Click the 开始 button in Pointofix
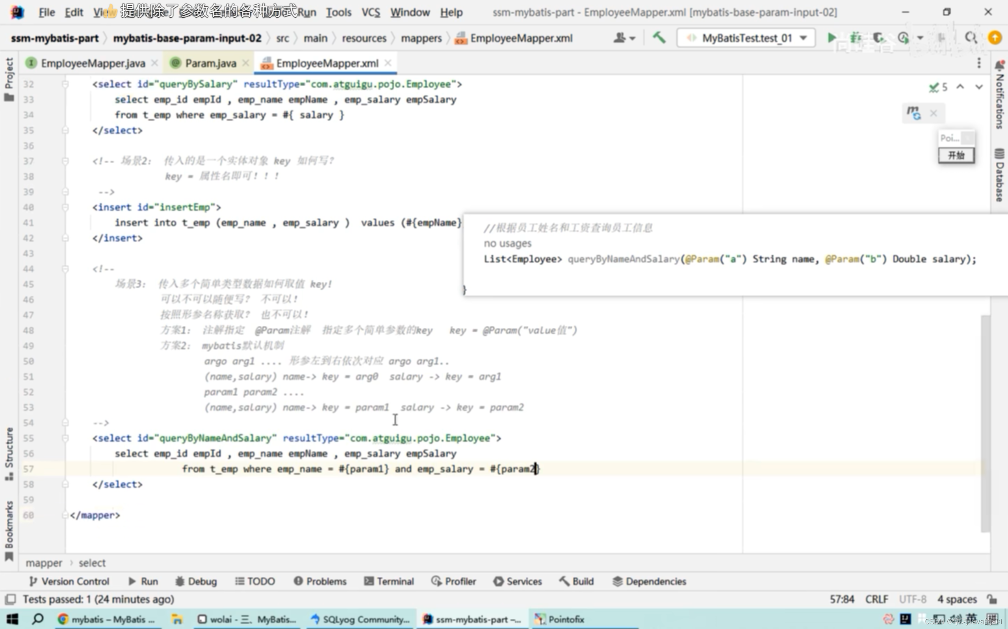 click(956, 156)
